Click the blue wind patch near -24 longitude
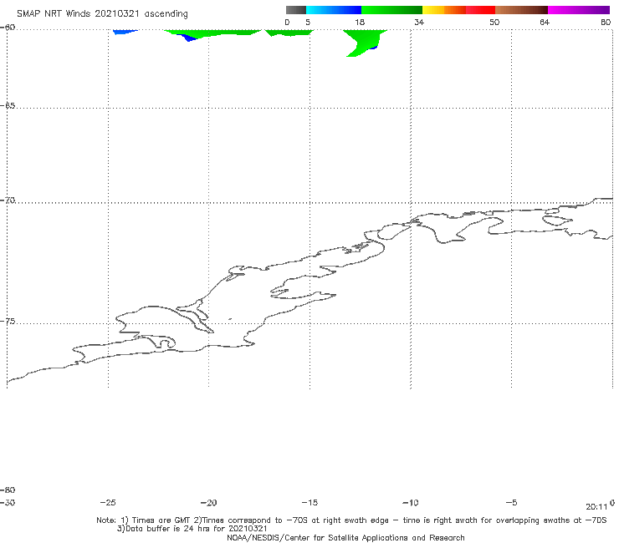This screenshot has width=619, height=543. (125, 32)
